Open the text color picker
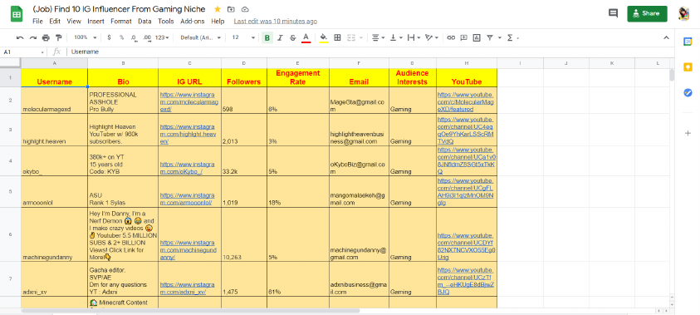This screenshot has width=700, height=315. (306, 38)
